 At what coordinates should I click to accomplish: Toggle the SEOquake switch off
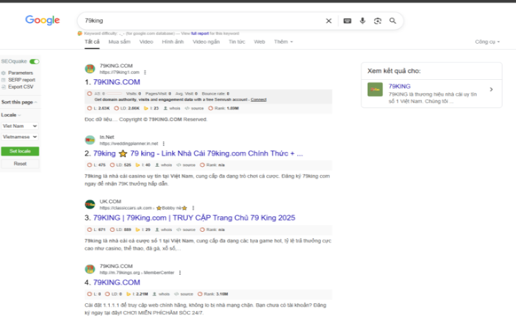pos(34,61)
